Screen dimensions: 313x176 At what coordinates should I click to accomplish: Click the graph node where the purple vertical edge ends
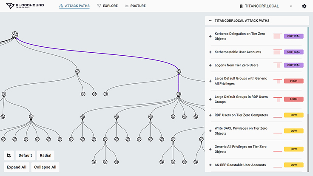(179, 94)
